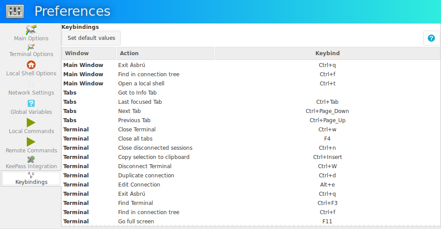Click the Ctrl+Insert keybind cell
441x229 pixels.
coord(327,157)
